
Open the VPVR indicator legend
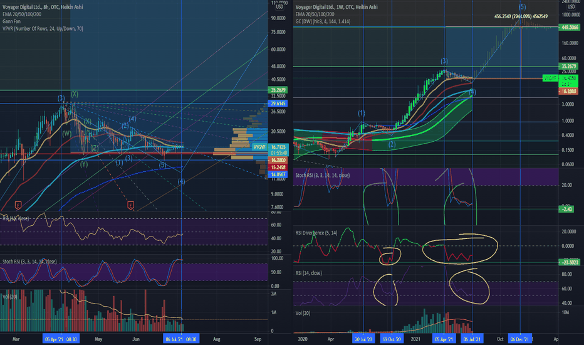(43, 28)
